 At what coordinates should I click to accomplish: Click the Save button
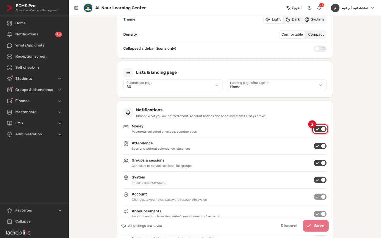click(x=316, y=226)
